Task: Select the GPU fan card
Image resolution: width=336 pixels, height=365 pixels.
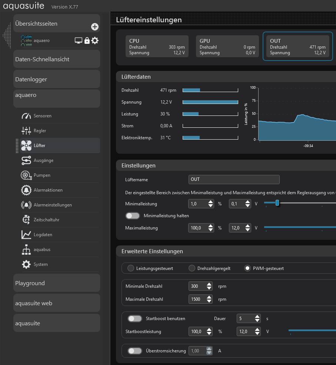Action: tap(227, 46)
